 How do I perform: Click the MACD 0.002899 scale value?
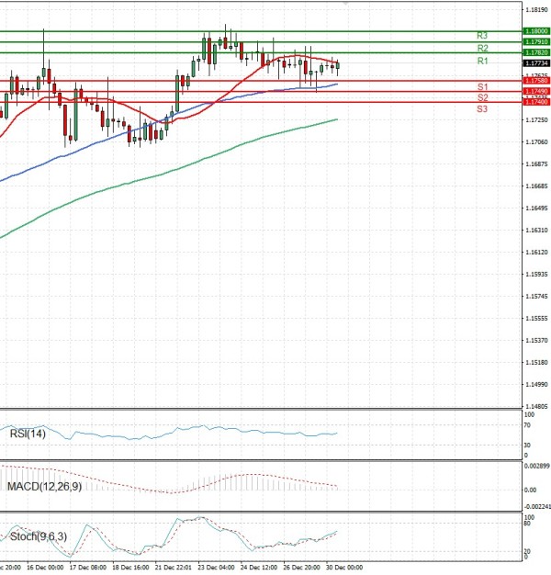pyautogui.click(x=537, y=467)
